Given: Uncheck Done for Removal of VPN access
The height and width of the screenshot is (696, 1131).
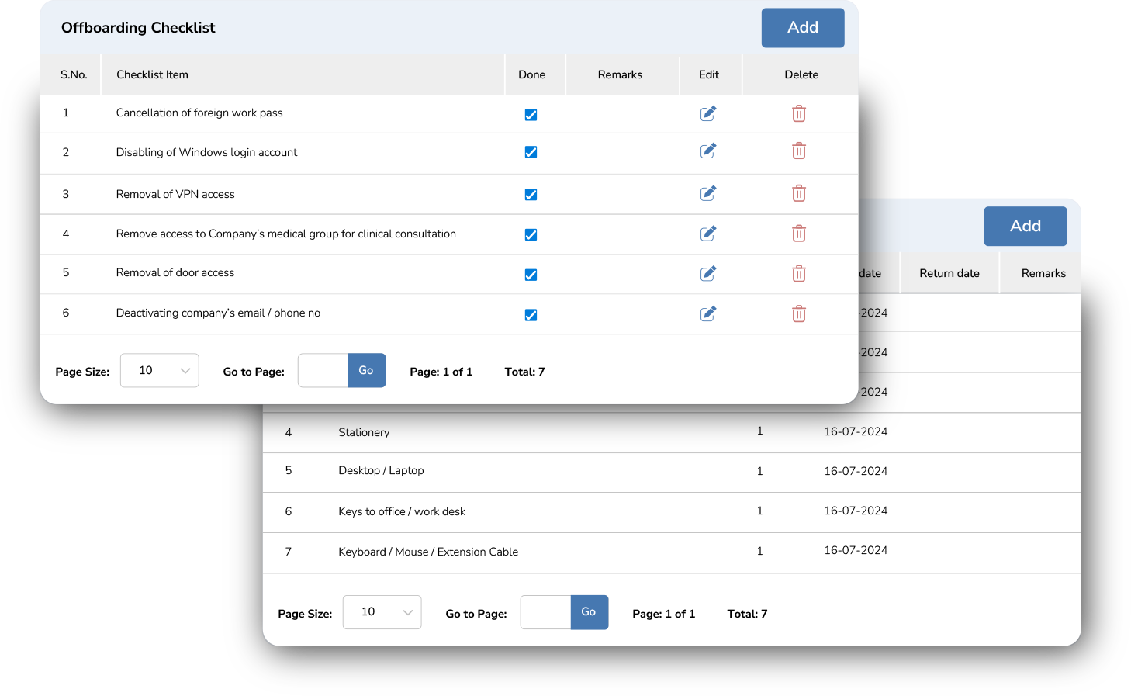Looking at the screenshot, I should click(531, 195).
